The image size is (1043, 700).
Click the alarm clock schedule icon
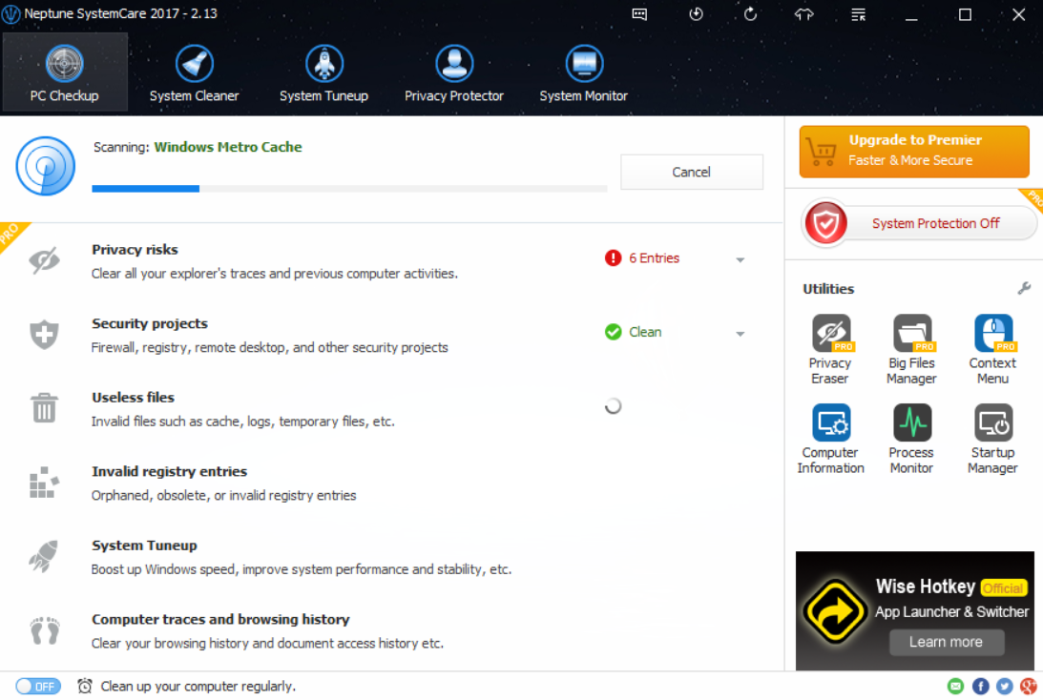coord(85,686)
